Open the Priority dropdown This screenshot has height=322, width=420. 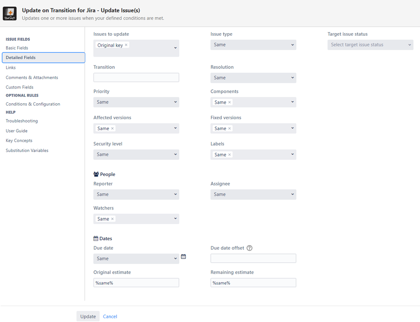pyautogui.click(x=136, y=102)
